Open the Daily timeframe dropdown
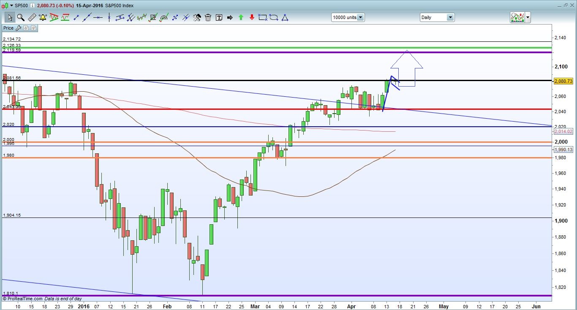The width and height of the screenshot is (577, 310). pyautogui.click(x=450, y=18)
